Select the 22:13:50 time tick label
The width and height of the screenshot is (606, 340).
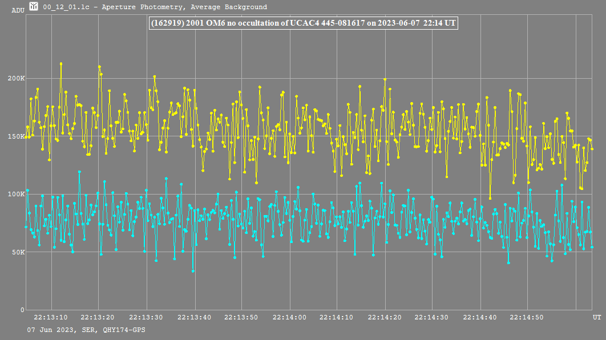241,317
